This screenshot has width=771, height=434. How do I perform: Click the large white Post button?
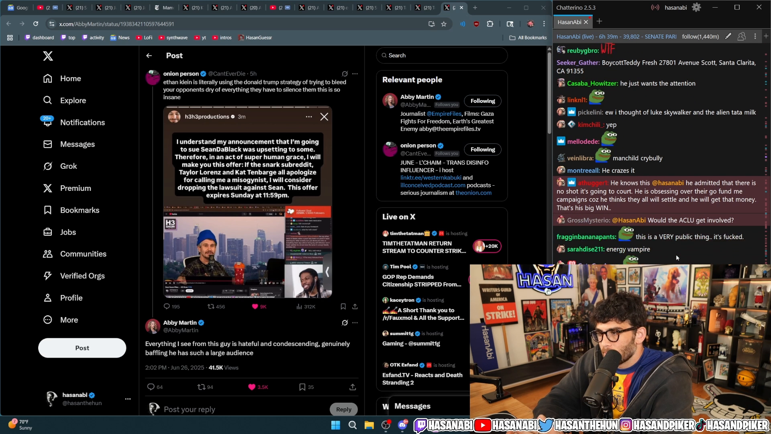pyautogui.click(x=82, y=348)
